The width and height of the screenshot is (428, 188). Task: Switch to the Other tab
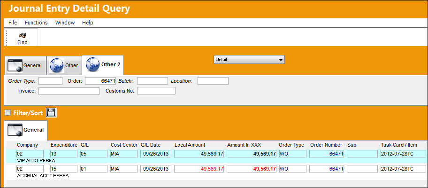click(x=64, y=65)
